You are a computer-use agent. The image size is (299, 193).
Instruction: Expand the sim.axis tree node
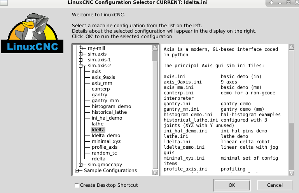[80, 54]
